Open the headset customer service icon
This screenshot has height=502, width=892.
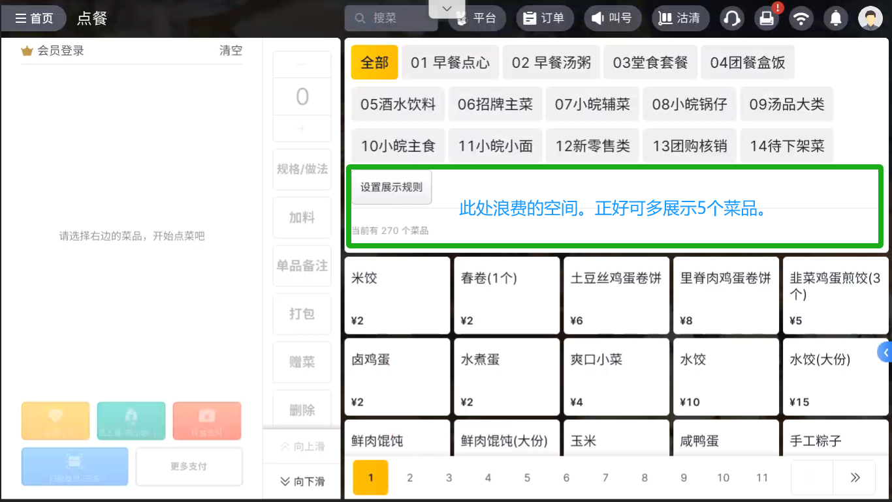731,18
